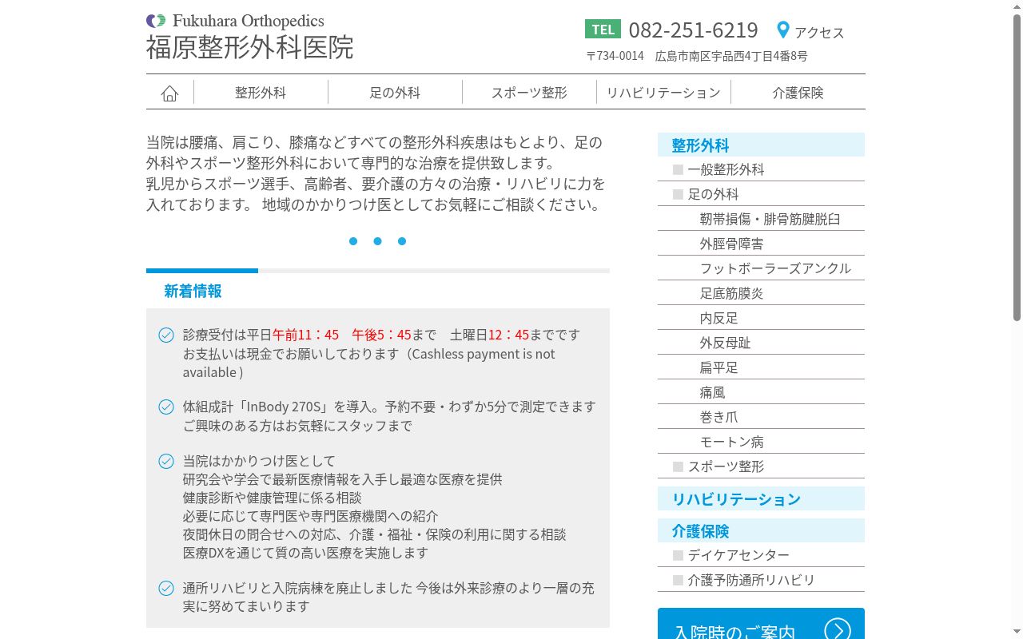Click the map pin access icon
This screenshot has height=639, width=1023.
click(x=783, y=30)
